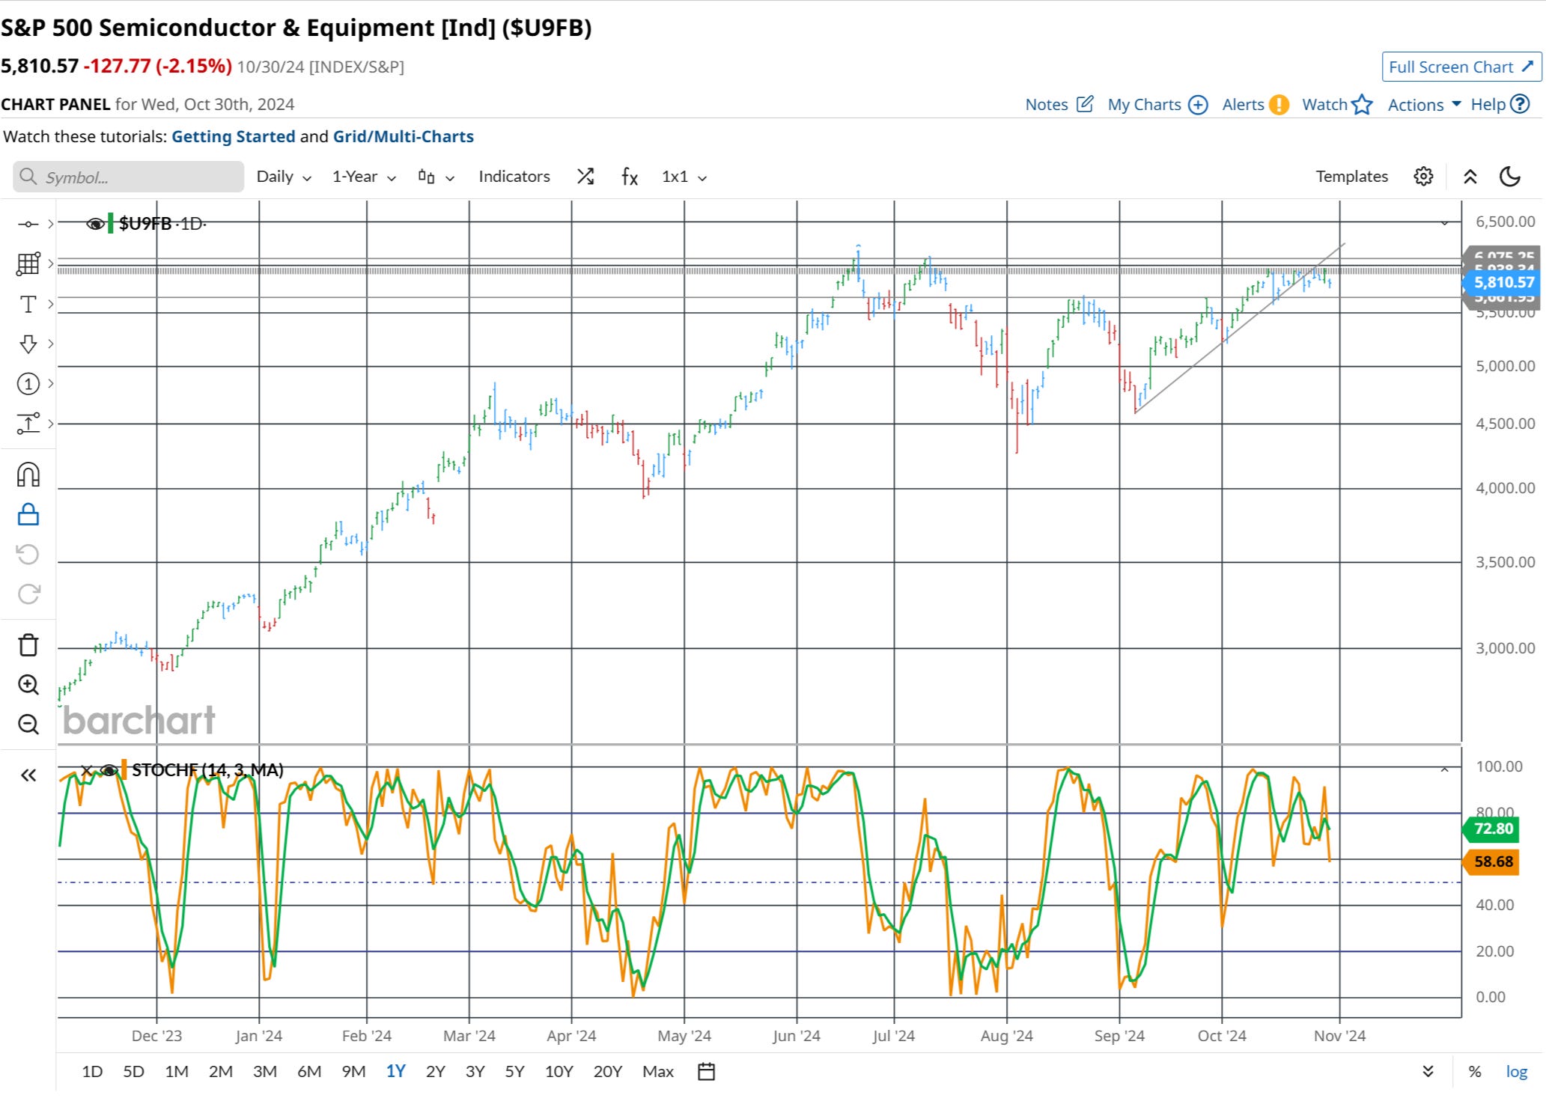Click the Help question mark icon
Screen dimensions: 1546x1107
[x=1519, y=104]
